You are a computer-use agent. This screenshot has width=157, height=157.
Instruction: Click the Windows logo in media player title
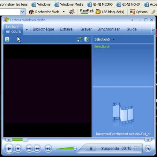point(6,20)
